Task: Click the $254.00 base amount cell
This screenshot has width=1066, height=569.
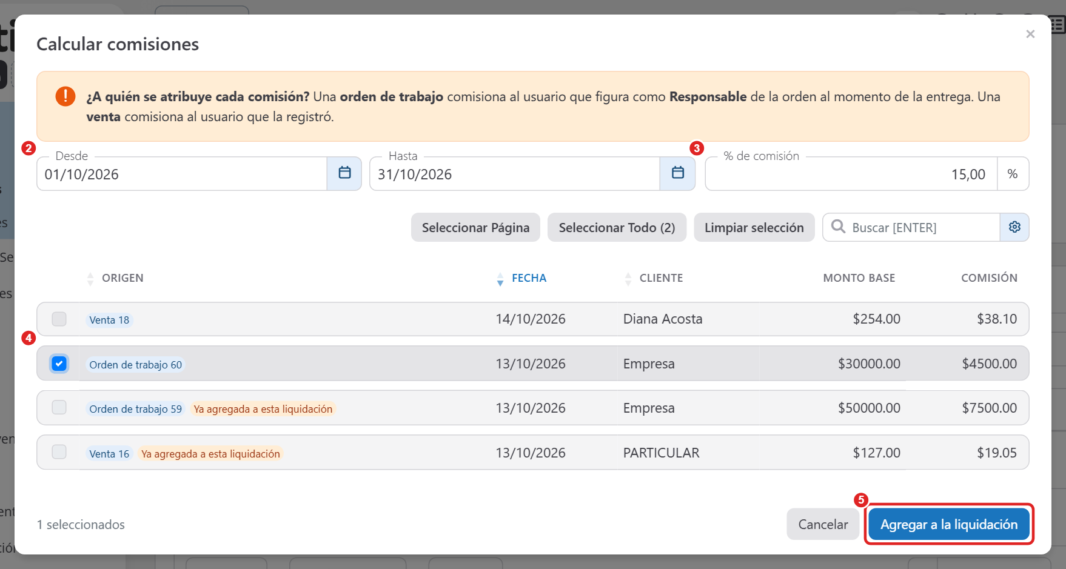Action: coord(876,319)
